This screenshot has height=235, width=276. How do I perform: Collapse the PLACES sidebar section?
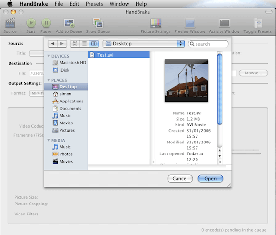click(49, 80)
